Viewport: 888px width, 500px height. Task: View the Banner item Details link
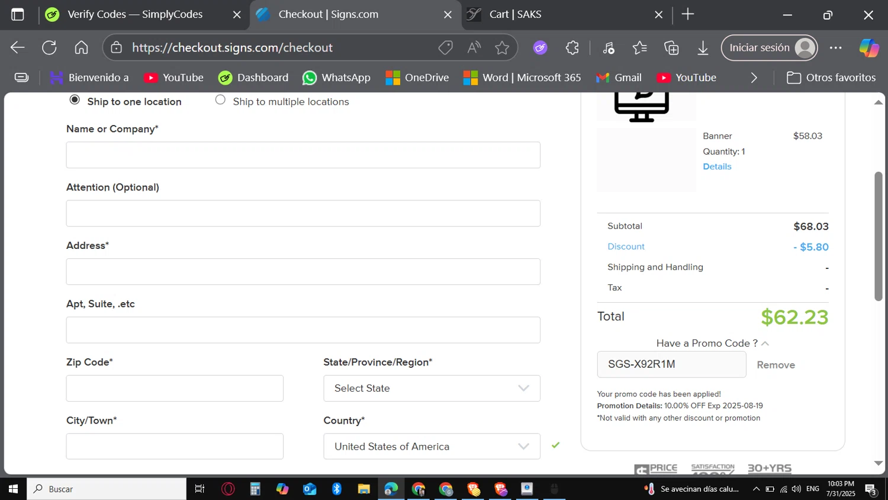click(717, 166)
